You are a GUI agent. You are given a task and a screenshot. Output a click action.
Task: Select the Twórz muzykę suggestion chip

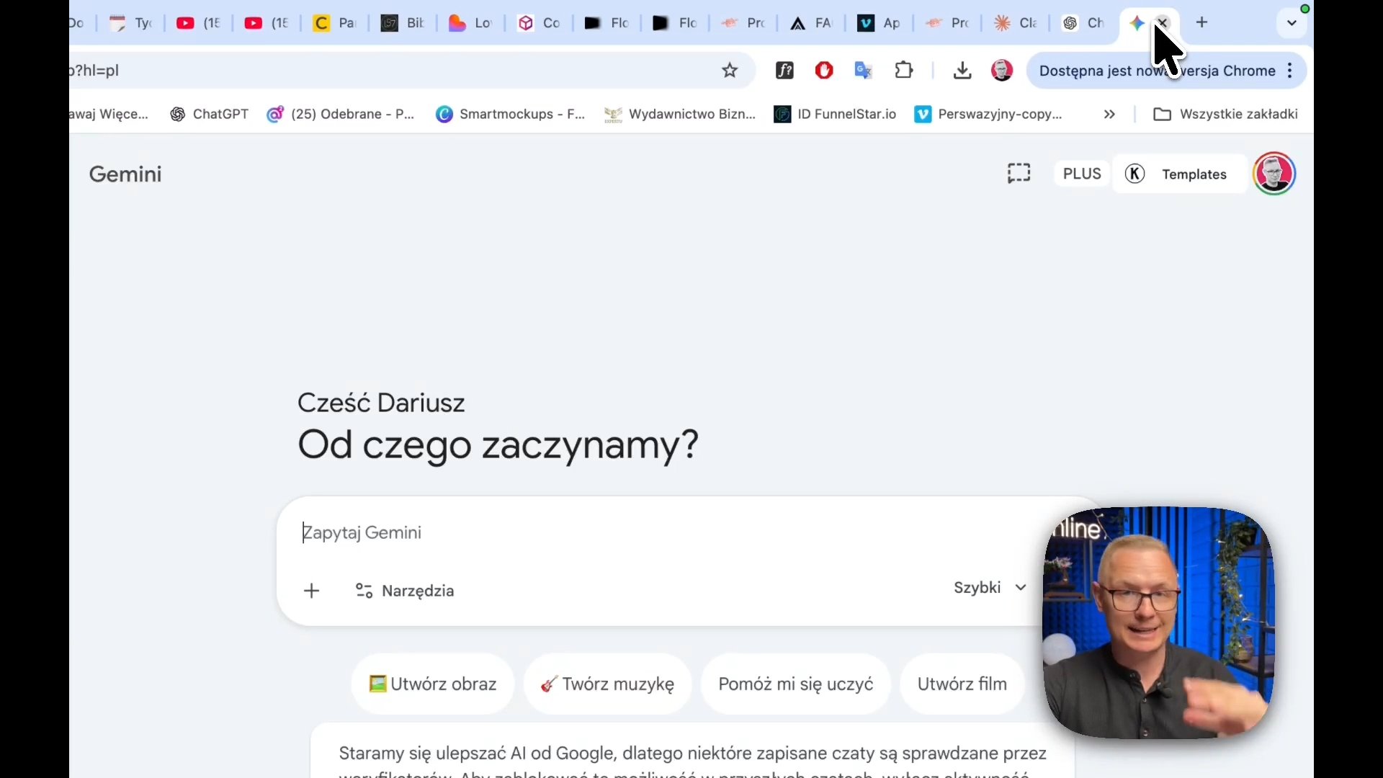click(x=608, y=684)
